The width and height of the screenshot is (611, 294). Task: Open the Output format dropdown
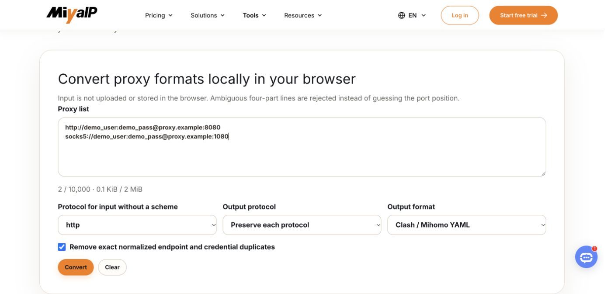pyautogui.click(x=467, y=225)
